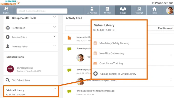This screenshot has height=98, width=174.
Task: Open three-dot menu next to Hop comment
Action: coord(171,55)
